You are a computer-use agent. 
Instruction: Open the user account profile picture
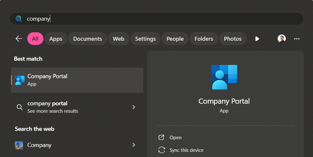282,38
